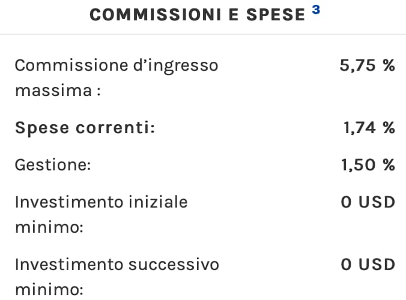Viewport: 406px width, 300px height.
Task: Open footnote 3 beside the heading
Action: click(316, 10)
